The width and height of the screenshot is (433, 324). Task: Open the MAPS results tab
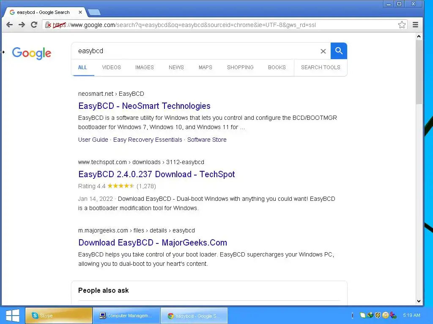pyautogui.click(x=205, y=67)
